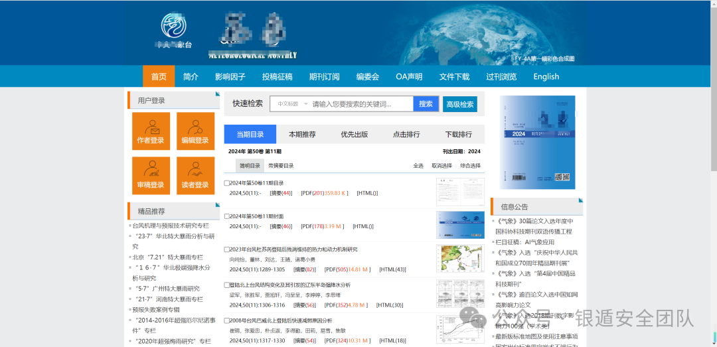
Task: Open the 2024 journal cover image
Action: (x=537, y=142)
